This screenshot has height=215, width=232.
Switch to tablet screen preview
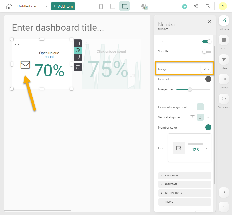113,6
